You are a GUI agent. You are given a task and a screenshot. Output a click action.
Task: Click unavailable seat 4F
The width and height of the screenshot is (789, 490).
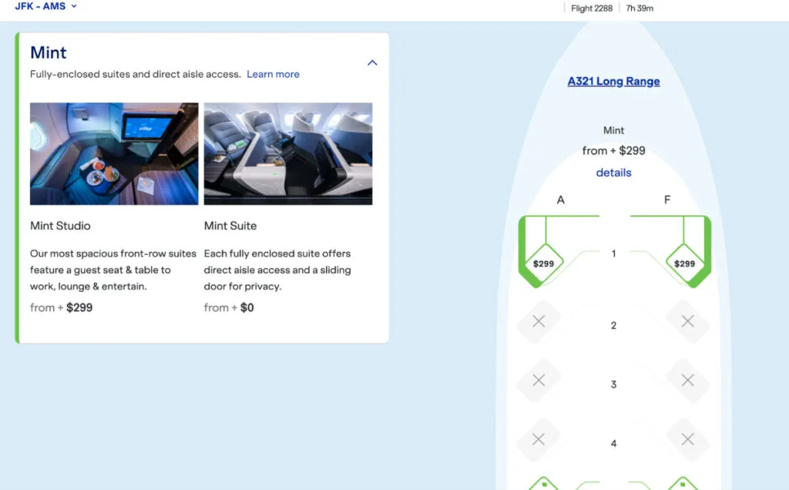[688, 439]
